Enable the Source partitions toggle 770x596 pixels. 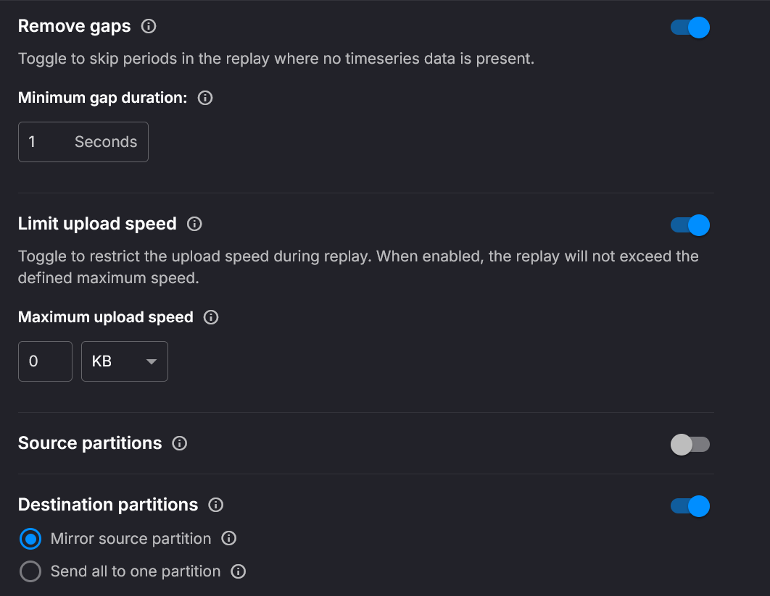coord(689,444)
